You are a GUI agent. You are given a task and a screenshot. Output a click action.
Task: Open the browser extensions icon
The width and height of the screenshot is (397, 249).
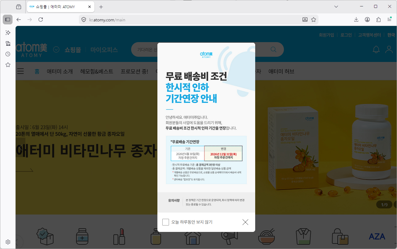click(378, 20)
